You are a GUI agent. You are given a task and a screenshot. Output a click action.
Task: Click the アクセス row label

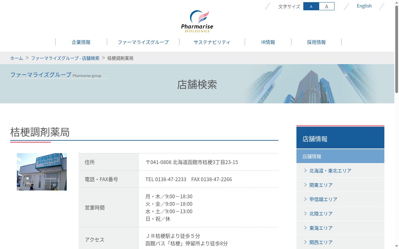click(x=94, y=240)
